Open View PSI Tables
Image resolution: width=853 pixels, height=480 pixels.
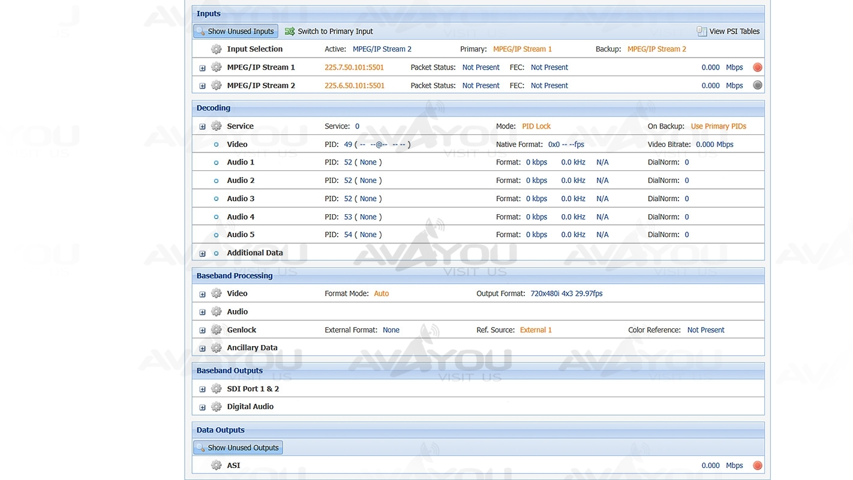pyautogui.click(x=728, y=31)
